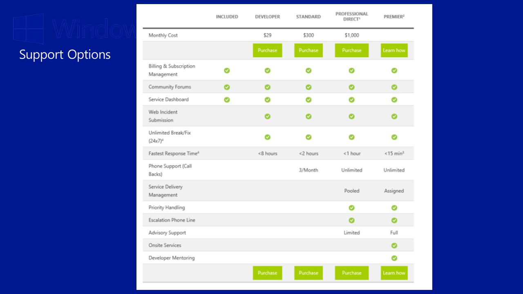The image size is (523, 294).
Task: Click Community Forums checkmark in Developer column
Action: pyautogui.click(x=267, y=87)
